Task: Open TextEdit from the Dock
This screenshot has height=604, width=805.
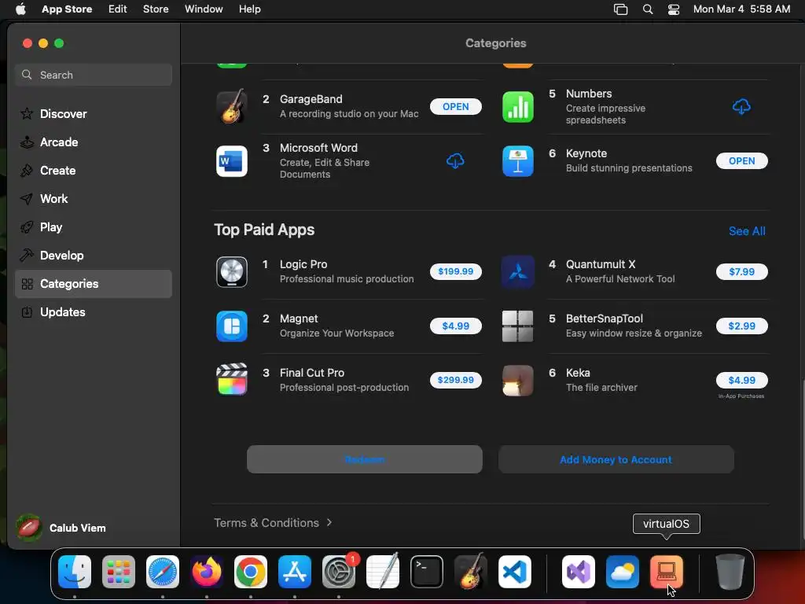Action: (383, 572)
